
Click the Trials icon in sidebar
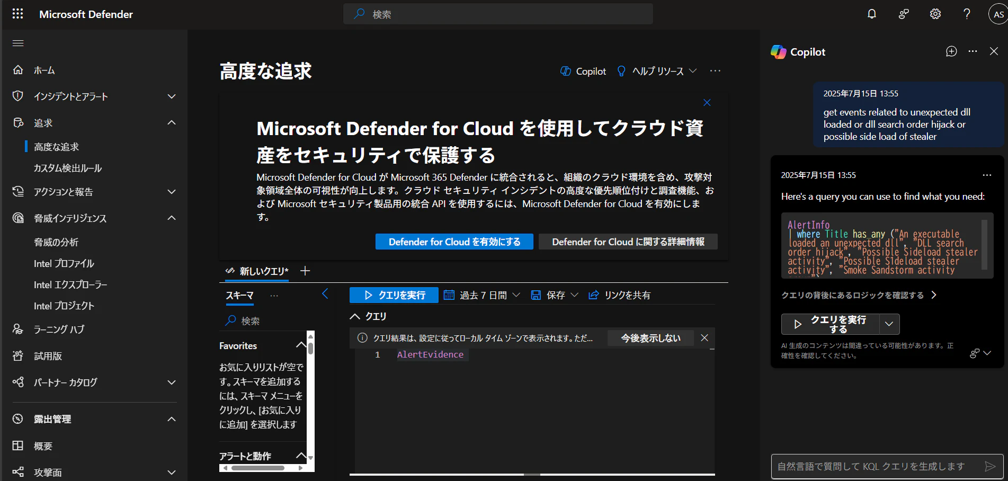tap(18, 355)
